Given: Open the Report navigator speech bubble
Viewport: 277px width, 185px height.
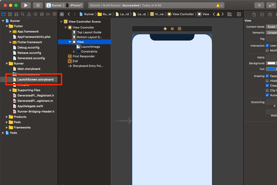Looking at the screenshot, I should (54, 14).
